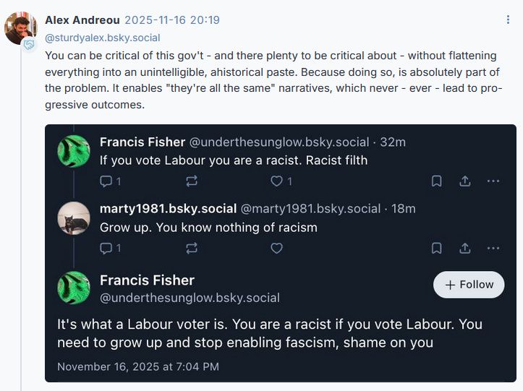The image size is (523, 391).
Task: Bookmark marty1981's post
Action: coord(437,248)
